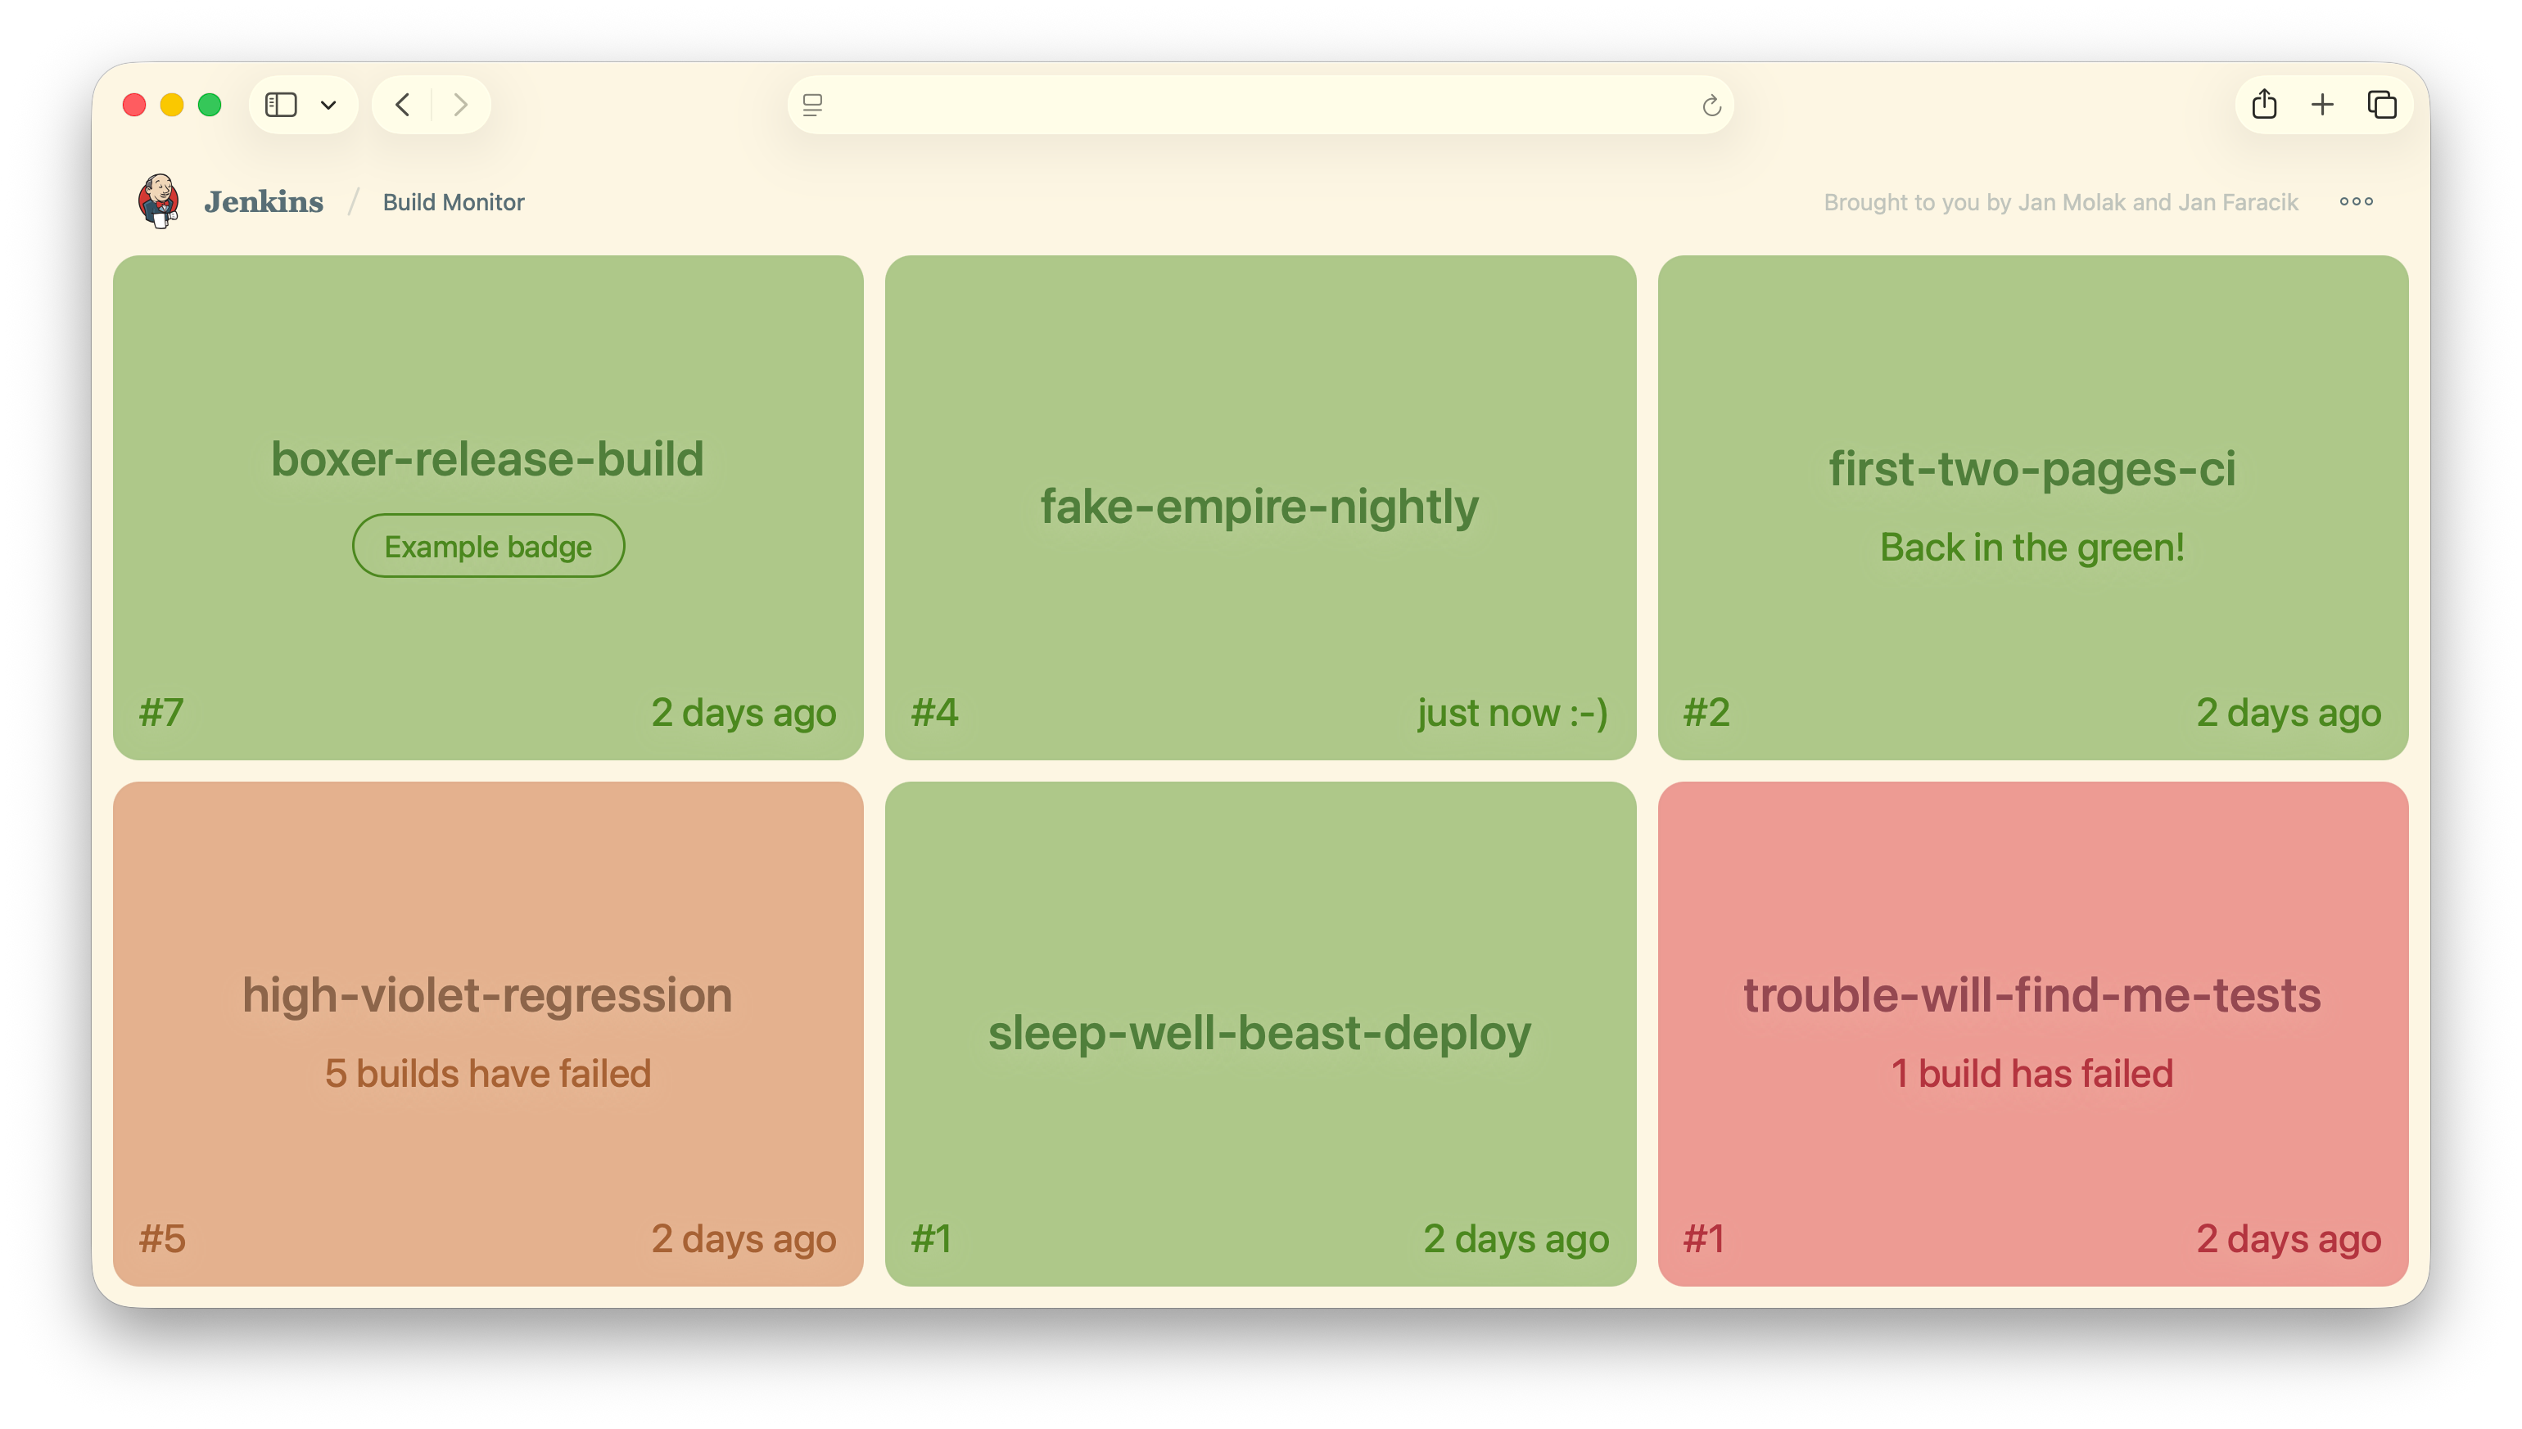Click the new tab plus icon
This screenshot has width=2522, height=1429.
[2324, 103]
